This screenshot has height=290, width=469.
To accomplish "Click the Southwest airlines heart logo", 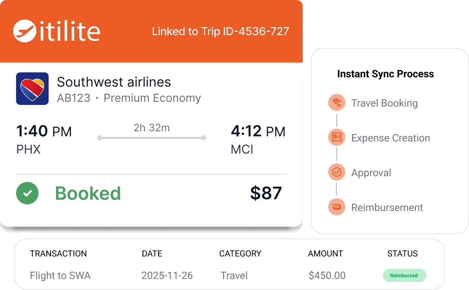I will [x=32, y=89].
